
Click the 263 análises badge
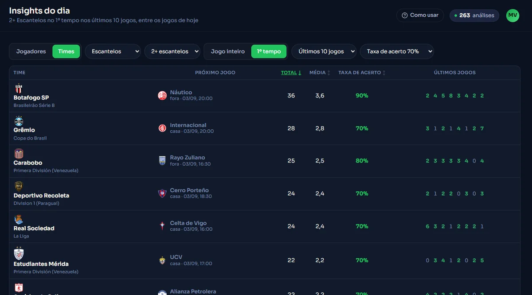474,16
